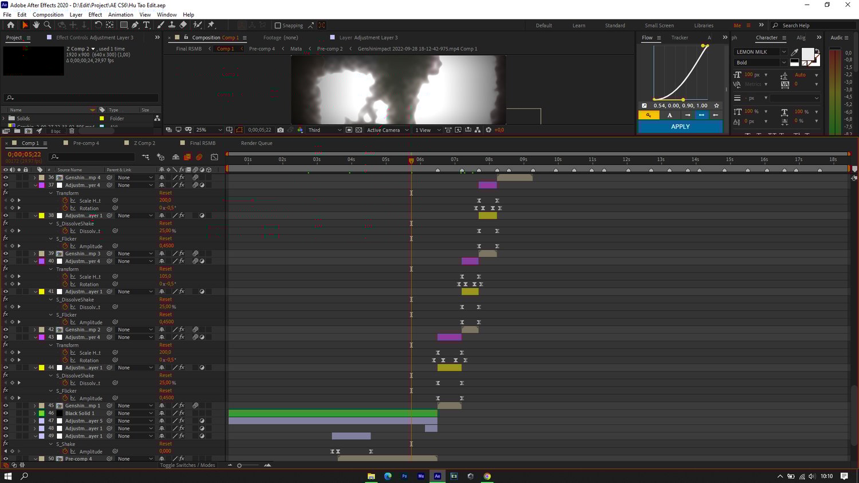Click the white fill color swatch
The image size is (859, 483).
coord(807,53)
